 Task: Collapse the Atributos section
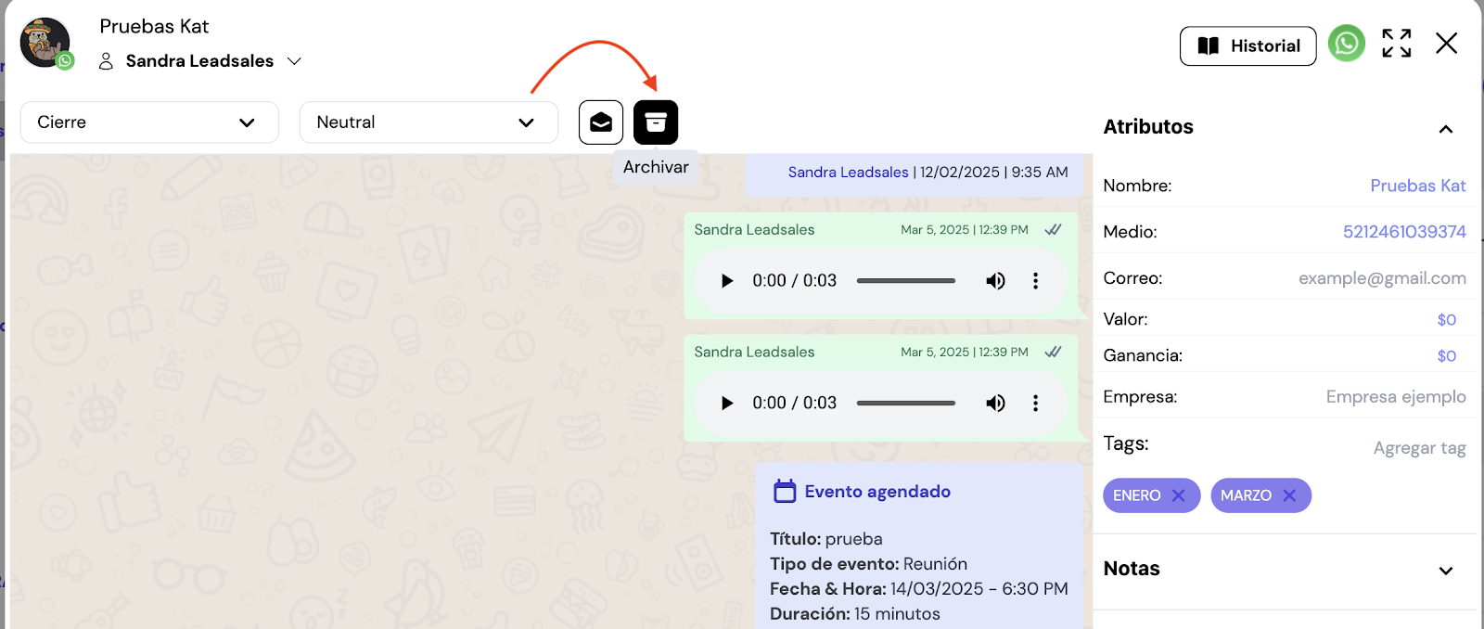[x=1445, y=129]
